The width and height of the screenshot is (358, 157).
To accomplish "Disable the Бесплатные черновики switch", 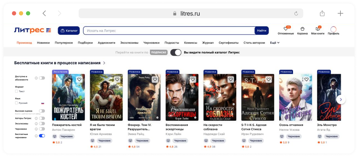I will (42, 136).
